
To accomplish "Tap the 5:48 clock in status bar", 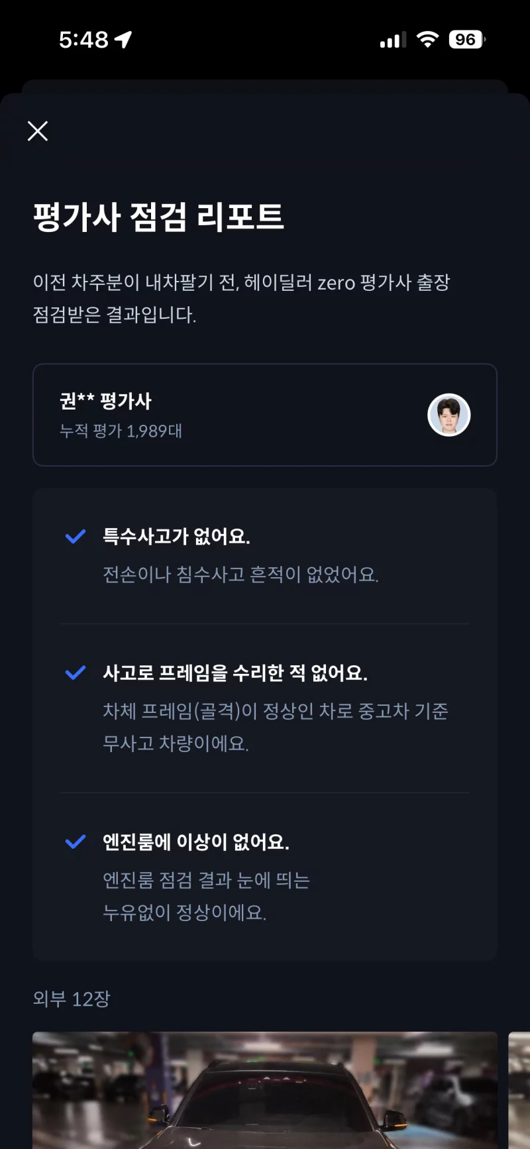I will [83, 40].
